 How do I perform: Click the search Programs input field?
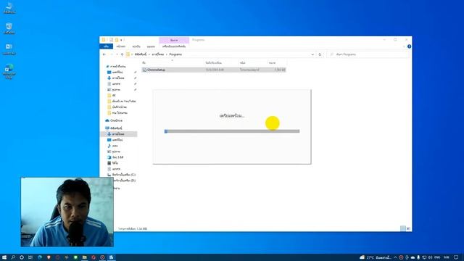pos(368,54)
